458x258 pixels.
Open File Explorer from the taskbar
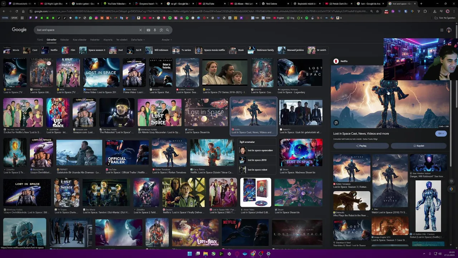pyautogui.click(x=205, y=254)
